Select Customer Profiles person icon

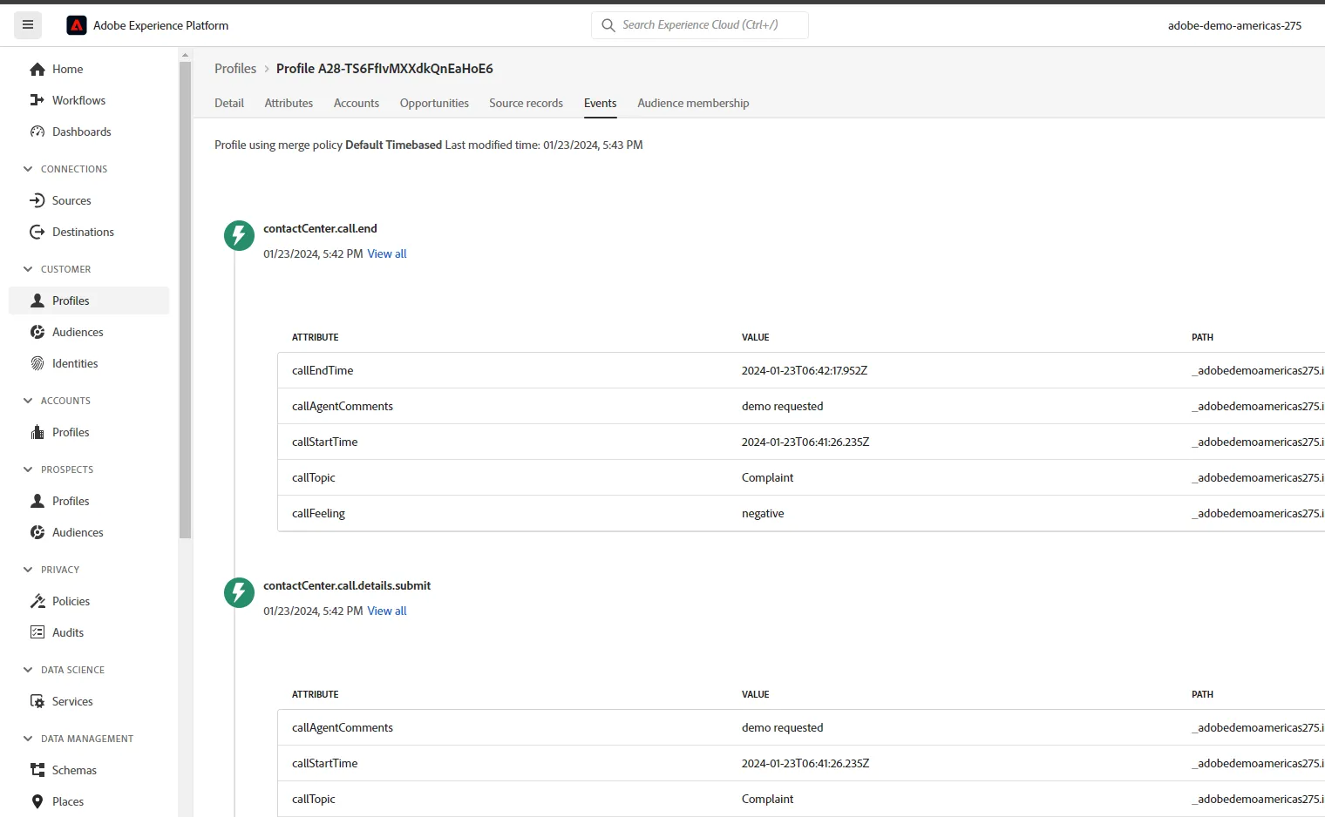pyautogui.click(x=37, y=300)
